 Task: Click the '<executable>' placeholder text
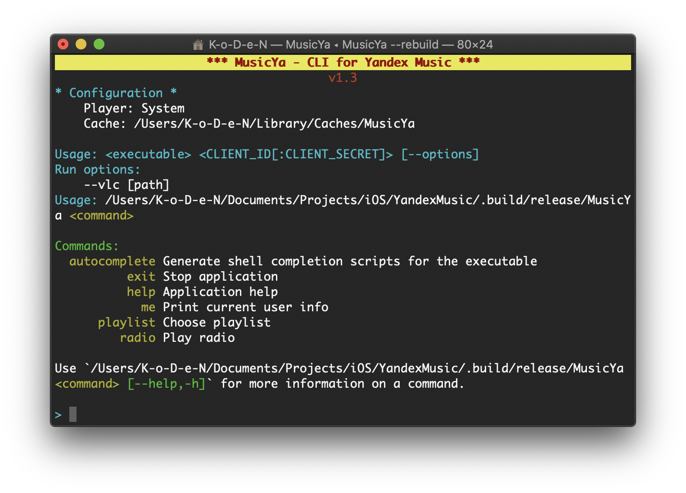[x=149, y=154]
